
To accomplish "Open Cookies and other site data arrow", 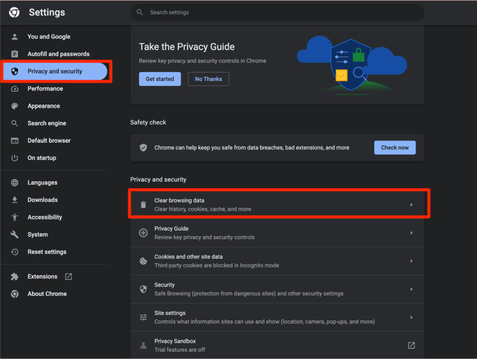I will coord(411,261).
